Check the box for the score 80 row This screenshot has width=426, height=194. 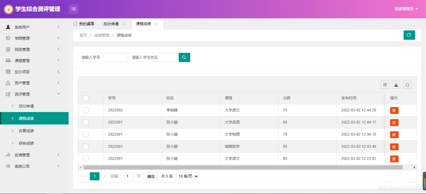[86, 159]
